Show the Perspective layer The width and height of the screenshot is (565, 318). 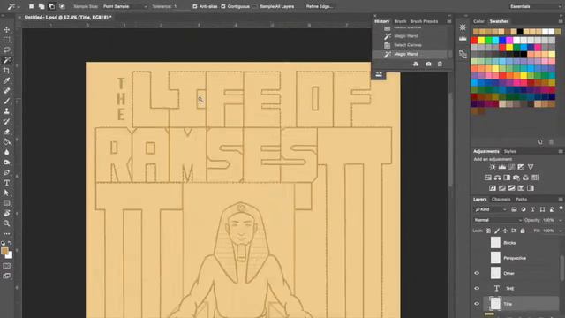477,258
